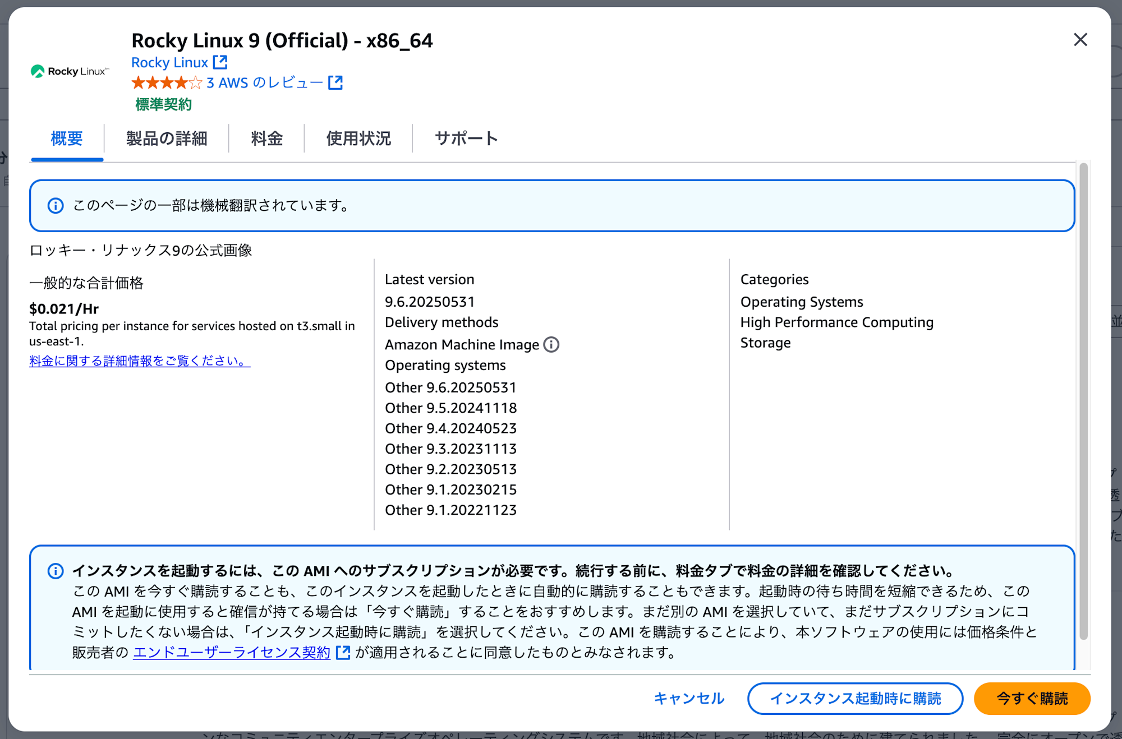This screenshot has width=1122, height=739.
Task: Open 料金に関する詳細情報をご覧ください link
Action: [140, 361]
